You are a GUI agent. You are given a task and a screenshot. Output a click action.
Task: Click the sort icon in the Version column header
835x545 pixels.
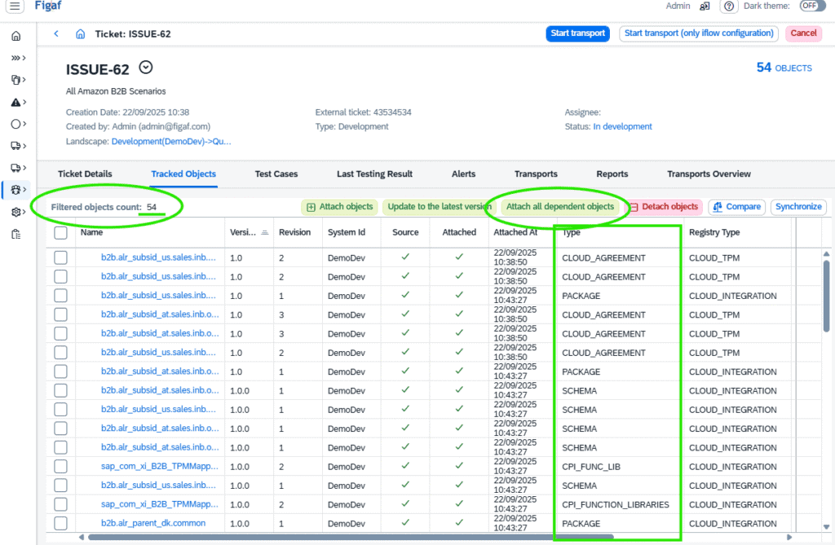tap(265, 233)
